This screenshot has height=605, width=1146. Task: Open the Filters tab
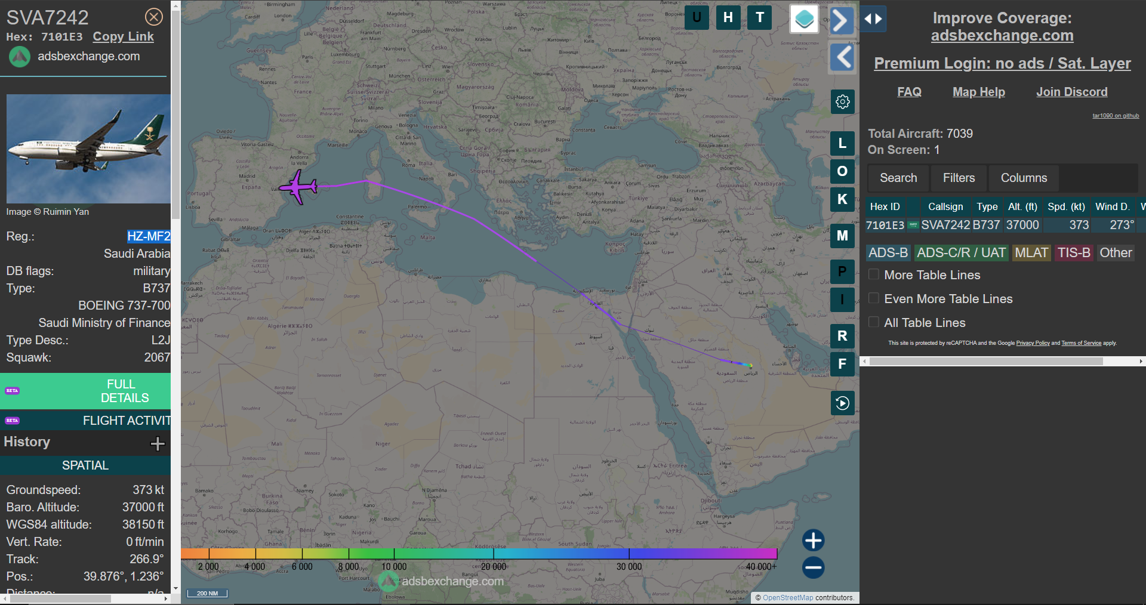pos(959,178)
